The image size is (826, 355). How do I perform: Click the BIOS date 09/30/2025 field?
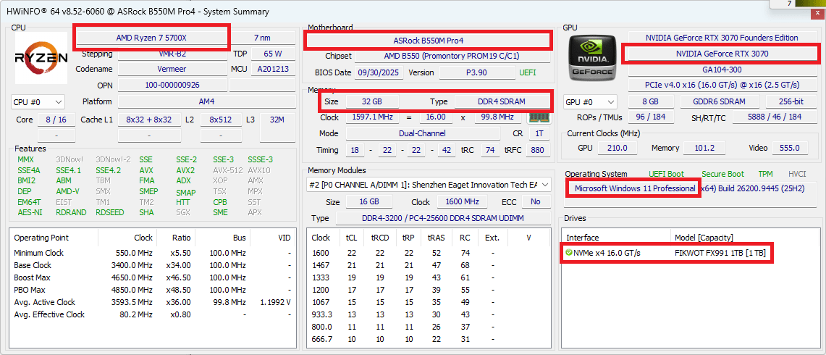tap(379, 72)
